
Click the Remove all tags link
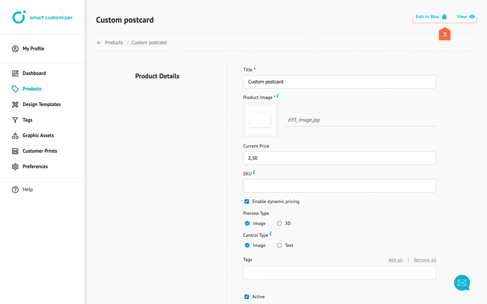tap(425, 260)
